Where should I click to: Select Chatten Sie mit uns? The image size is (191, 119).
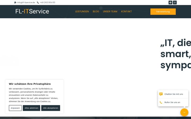pos(173,94)
